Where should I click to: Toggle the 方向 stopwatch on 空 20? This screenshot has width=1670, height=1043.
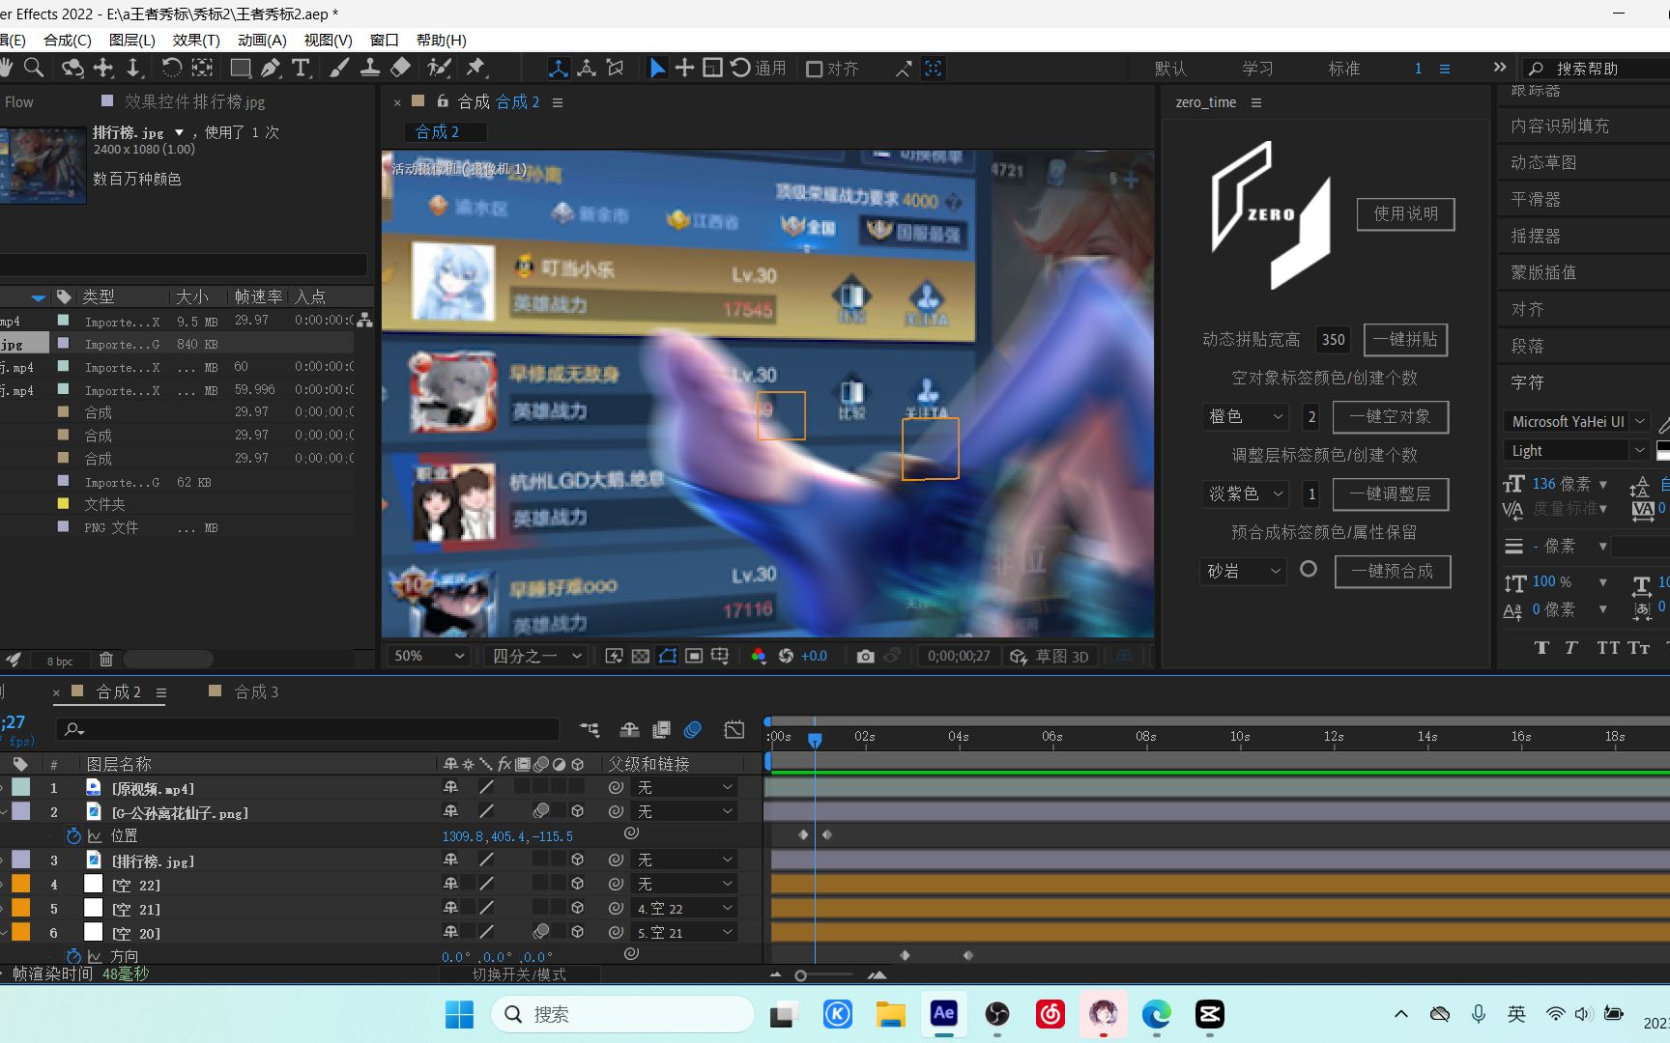click(x=73, y=956)
